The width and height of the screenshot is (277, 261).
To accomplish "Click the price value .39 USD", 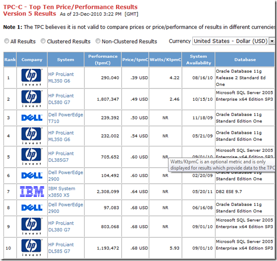I will coord(139,78).
